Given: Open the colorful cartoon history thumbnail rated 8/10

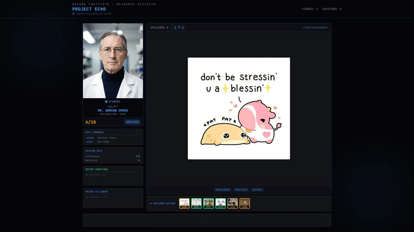Looking at the screenshot, I should tap(208, 203).
